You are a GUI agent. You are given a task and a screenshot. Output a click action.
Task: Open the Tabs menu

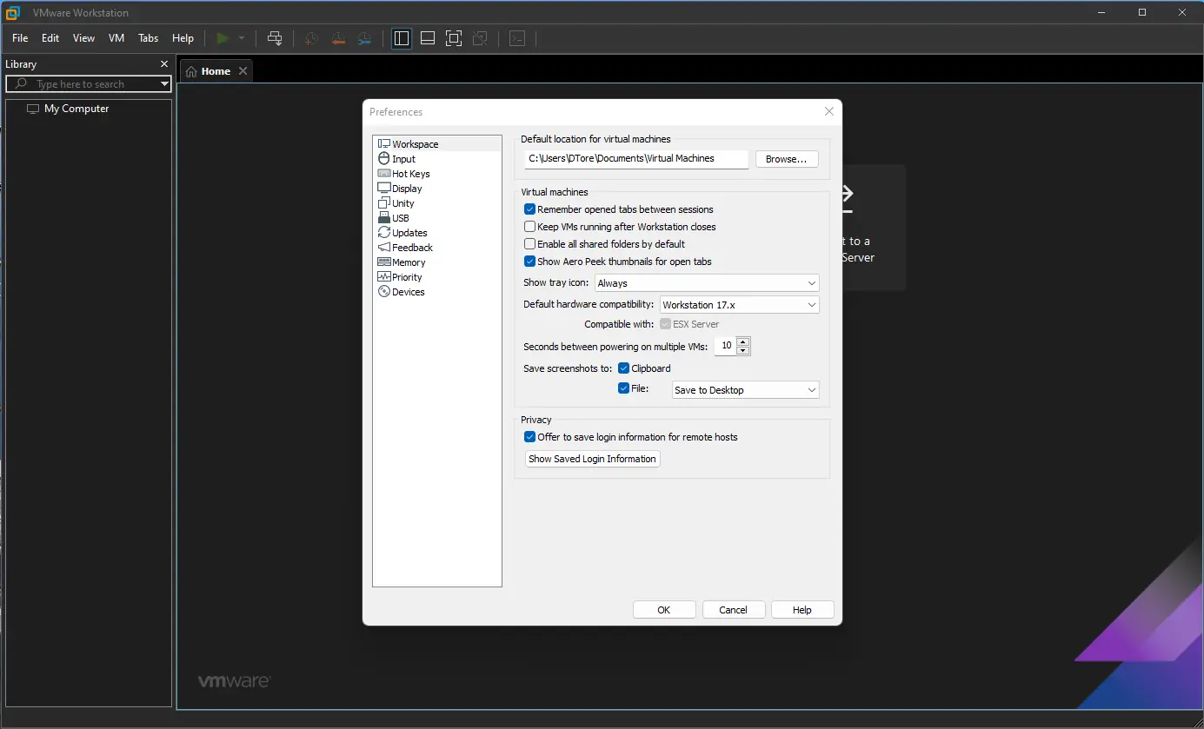point(149,38)
